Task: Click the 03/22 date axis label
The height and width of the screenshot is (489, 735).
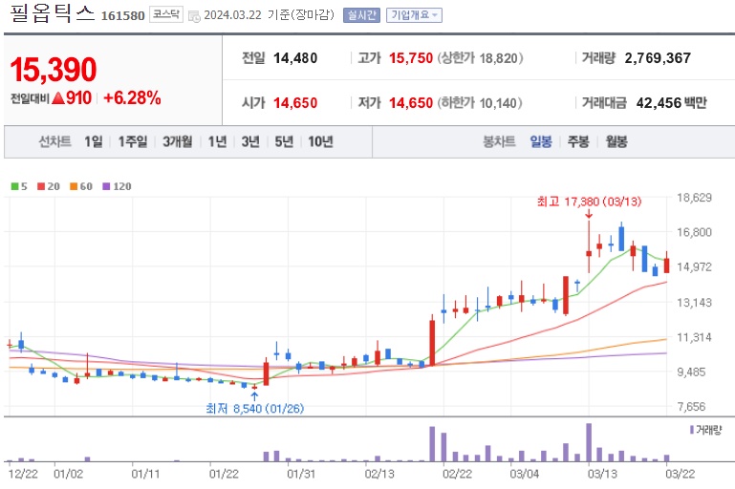Action: 681,474
